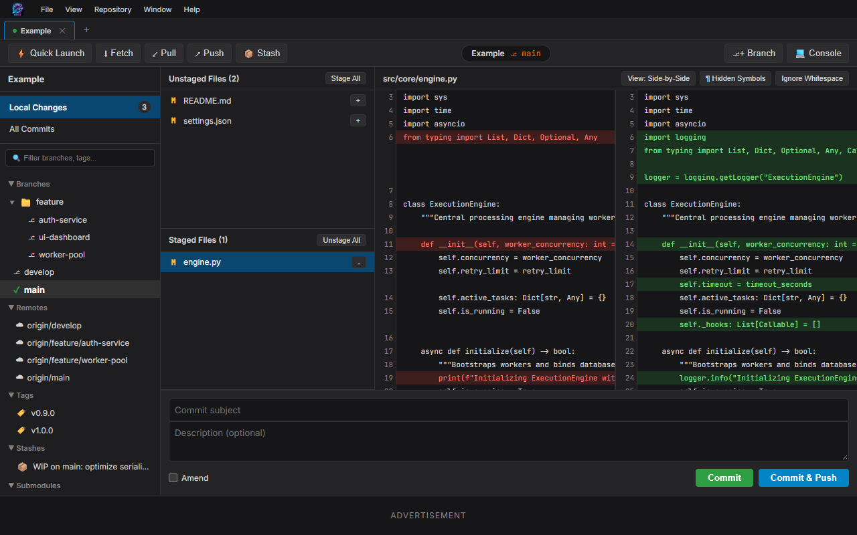Screen dimensions: 857x535
Task: Focus the Commit subject field
Action: 509,410
